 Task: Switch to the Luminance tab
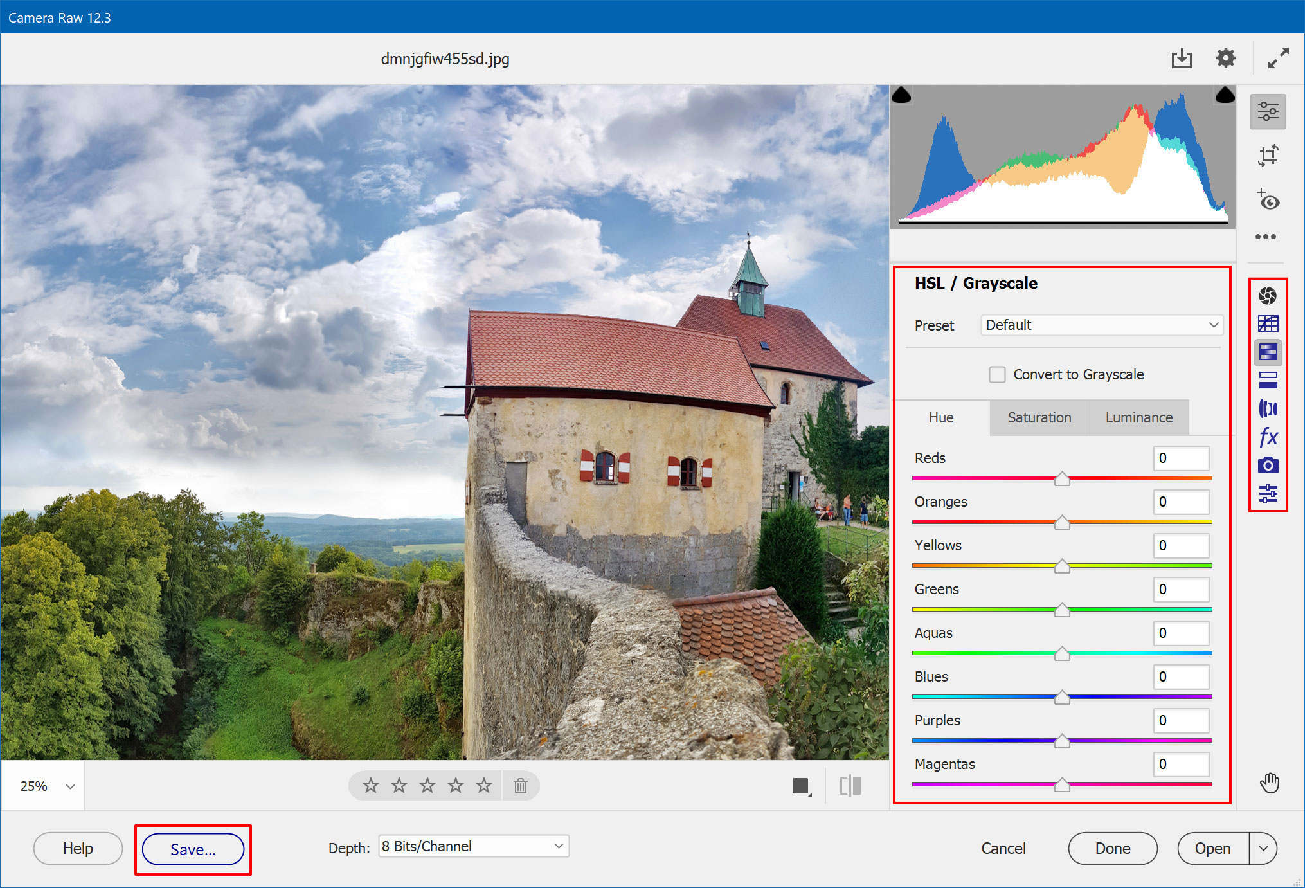(x=1138, y=417)
